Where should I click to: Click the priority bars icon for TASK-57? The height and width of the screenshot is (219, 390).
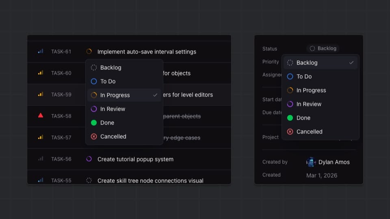pyautogui.click(x=41, y=137)
